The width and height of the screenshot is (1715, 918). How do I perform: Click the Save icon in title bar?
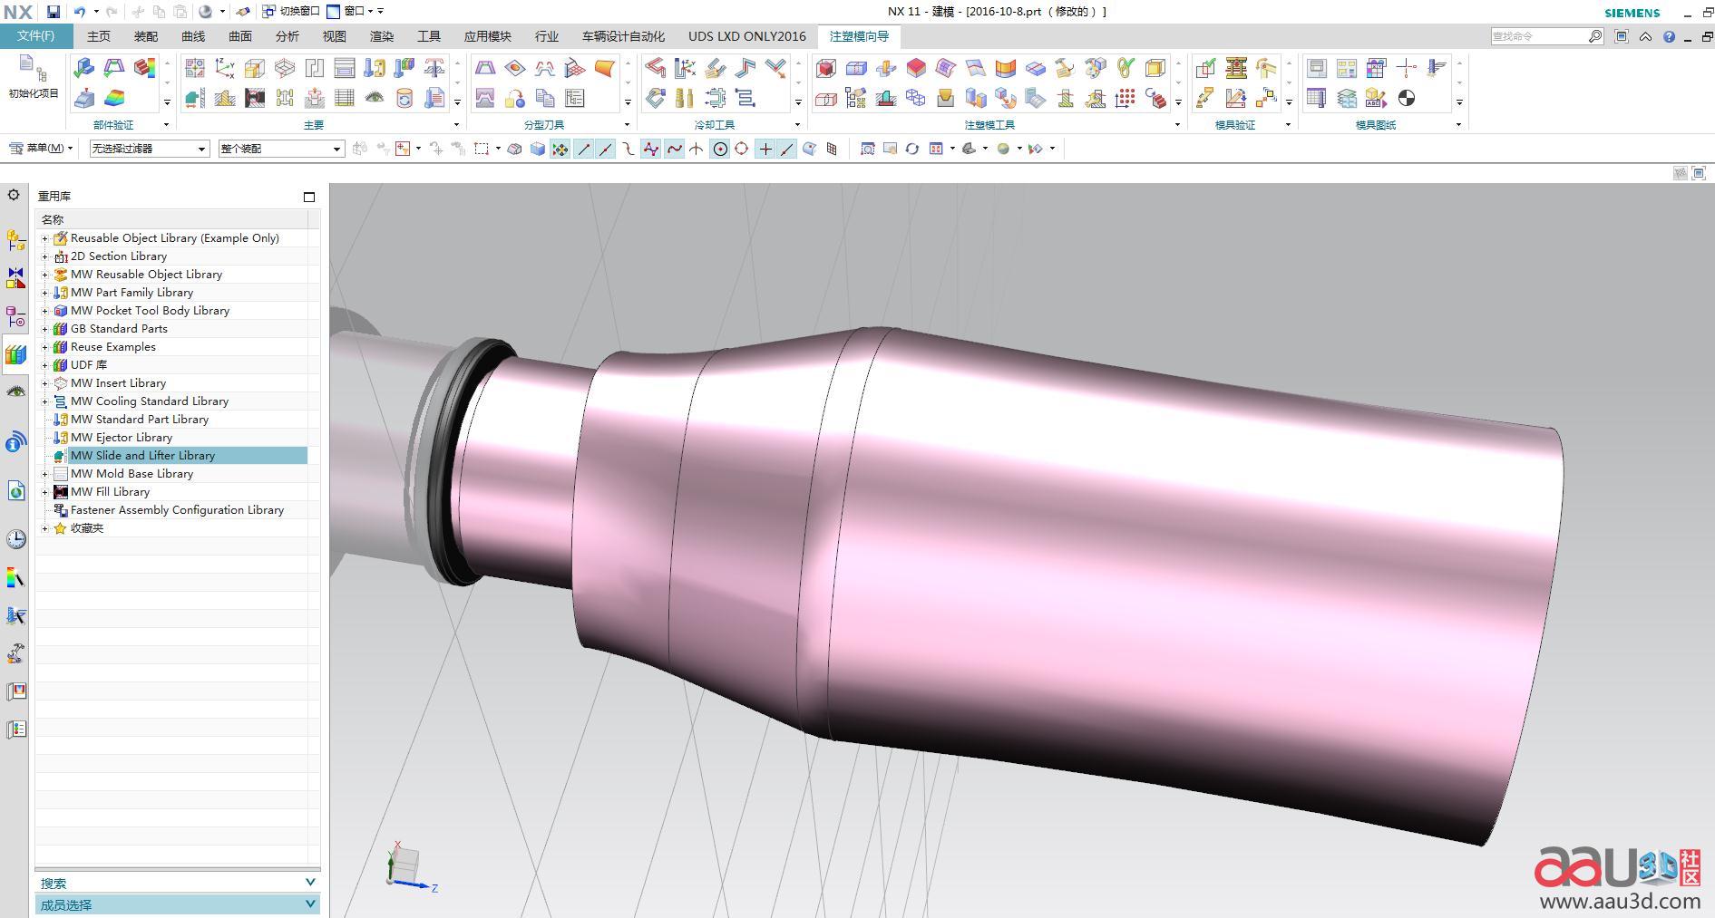click(54, 12)
